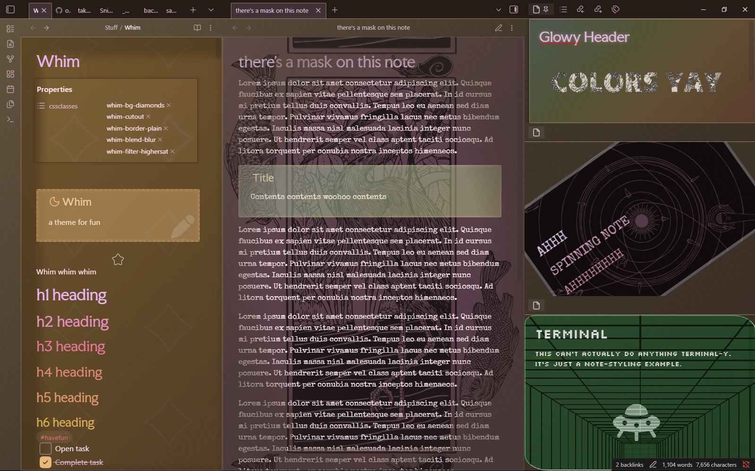755x471 pixels.
Task: Navigate back in the Whim note pane
Action: (33, 28)
